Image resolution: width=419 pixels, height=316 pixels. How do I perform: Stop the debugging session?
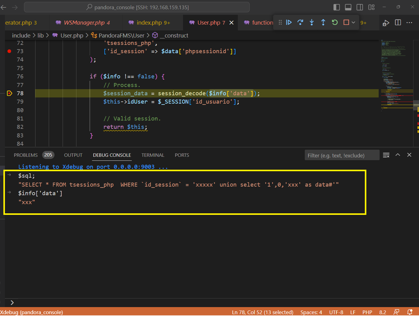coord(346,22)
